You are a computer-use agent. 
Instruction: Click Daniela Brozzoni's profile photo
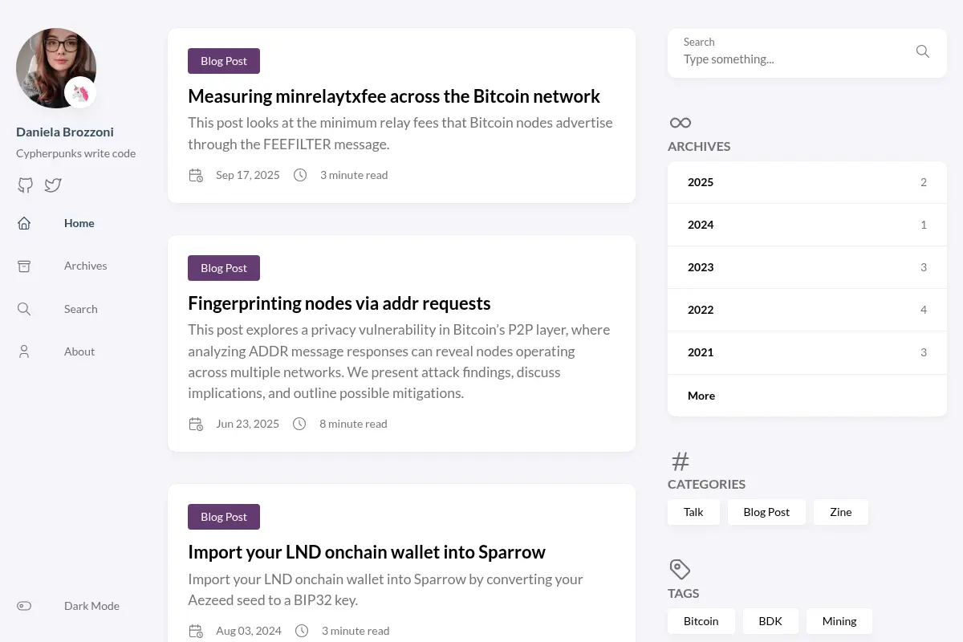tap(56, 68)
